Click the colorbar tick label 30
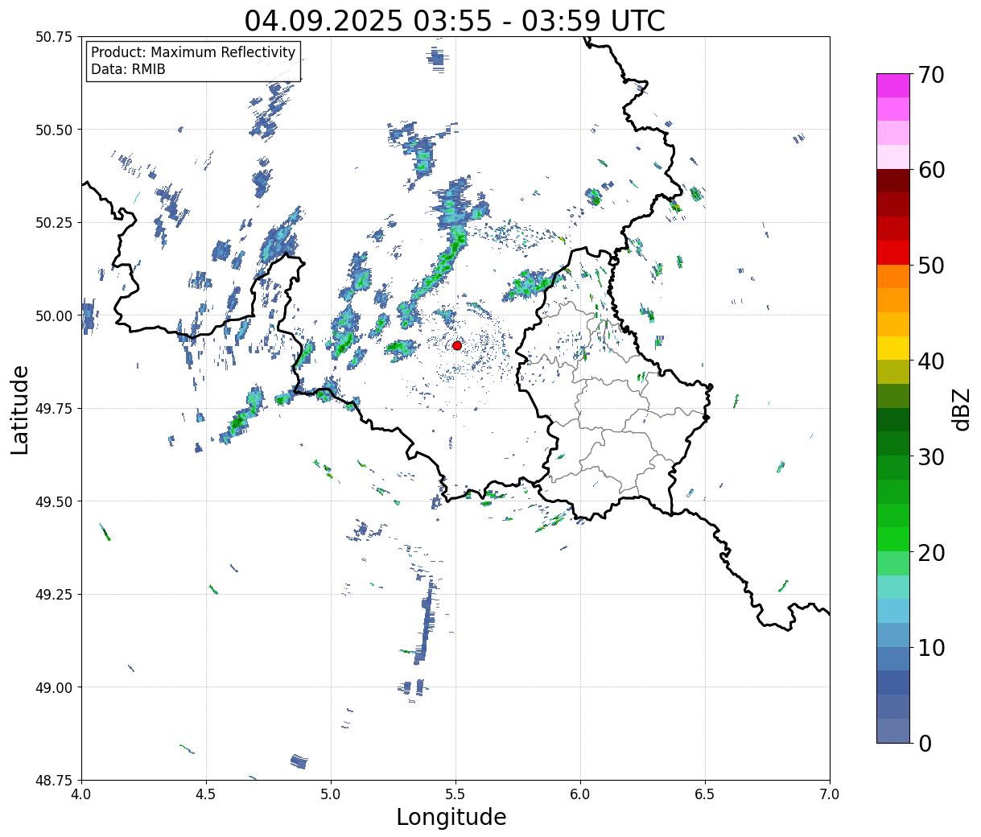 (930, 457)
